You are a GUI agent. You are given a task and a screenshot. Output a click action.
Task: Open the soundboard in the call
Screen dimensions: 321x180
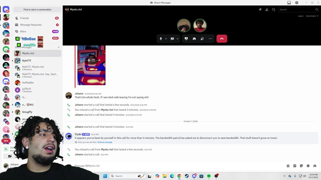click(202, 39)
